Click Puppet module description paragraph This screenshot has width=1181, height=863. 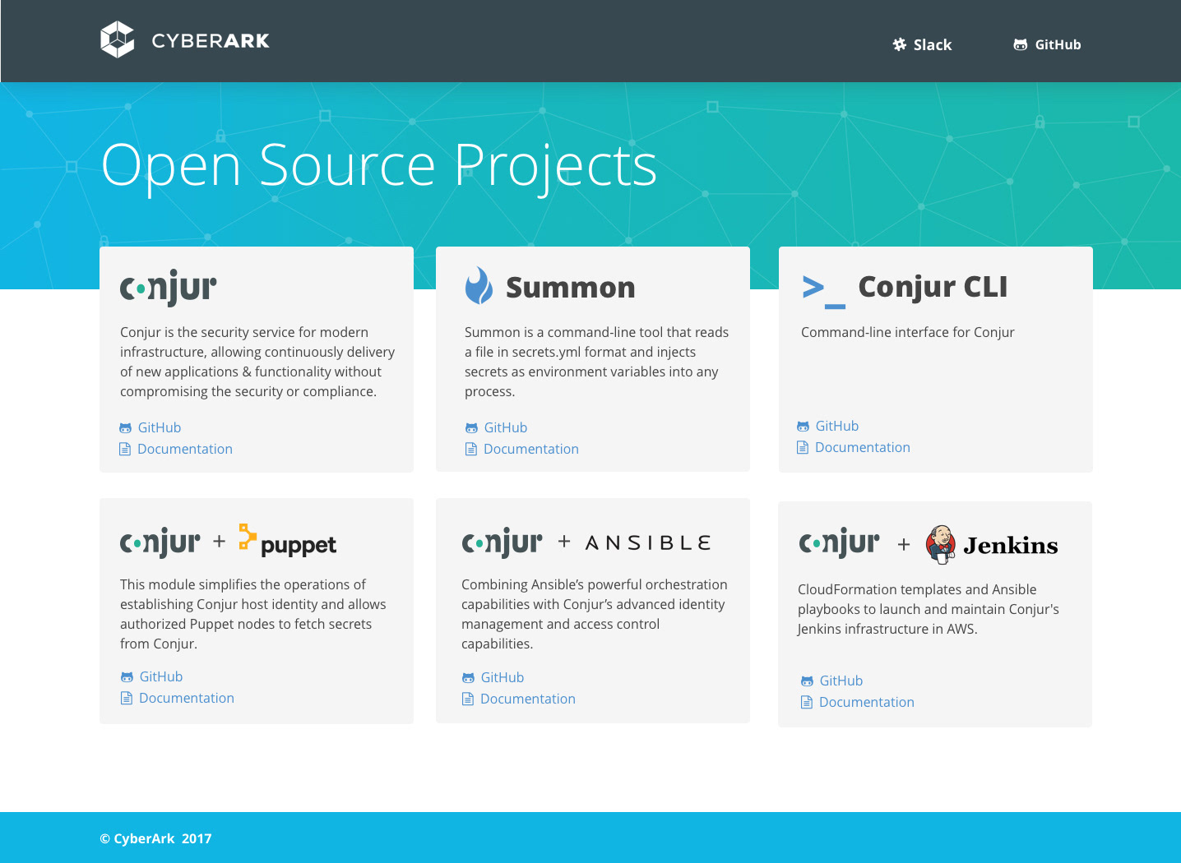pyautogui.click(x=253, y=614)
